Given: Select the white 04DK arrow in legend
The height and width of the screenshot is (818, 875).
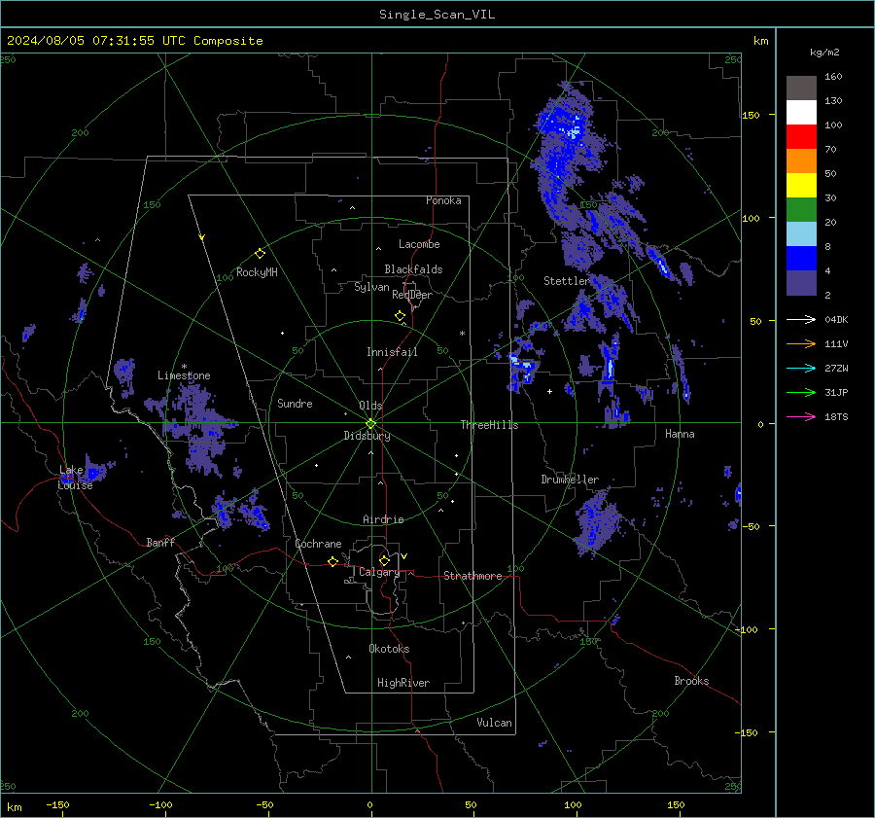Looking at the screenshot, I should [801, 319].
